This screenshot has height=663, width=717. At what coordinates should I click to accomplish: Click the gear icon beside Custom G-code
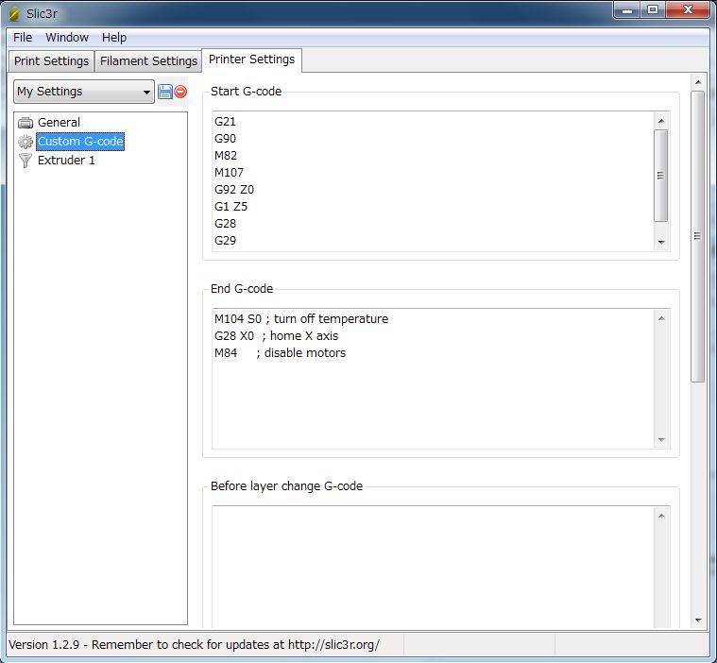(26, 142)
